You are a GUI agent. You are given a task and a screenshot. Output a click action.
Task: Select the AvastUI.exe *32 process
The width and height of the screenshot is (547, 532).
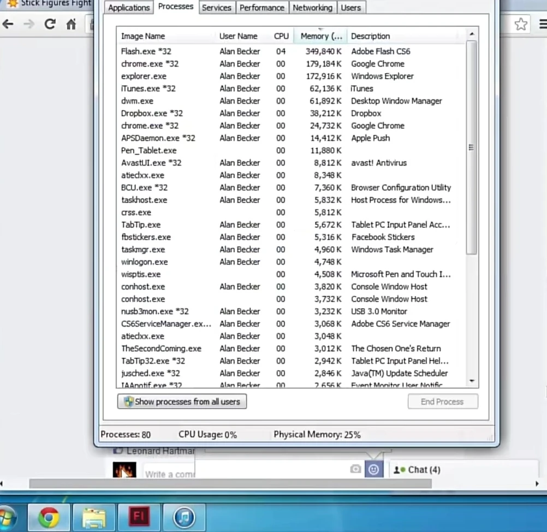pyautogui.click(x=292, y=163)
